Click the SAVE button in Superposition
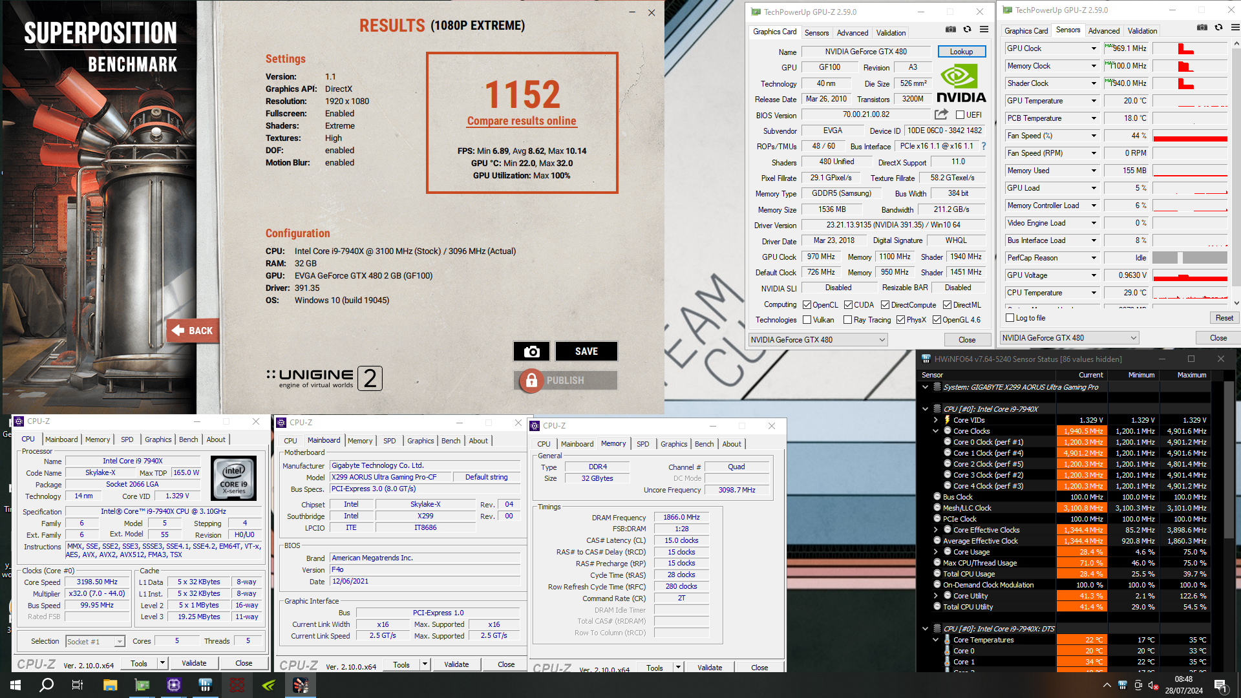The width and height of the screenshot is (1241, 698). [x=586, y=351]
